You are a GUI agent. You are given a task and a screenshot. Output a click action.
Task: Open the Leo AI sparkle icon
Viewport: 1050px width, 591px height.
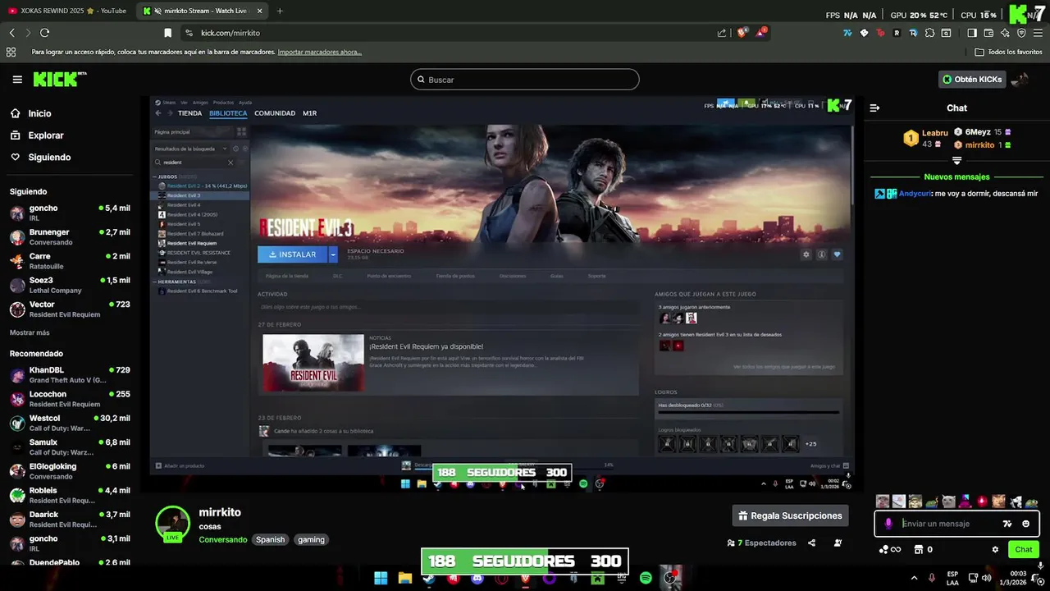coord(1005,33)
